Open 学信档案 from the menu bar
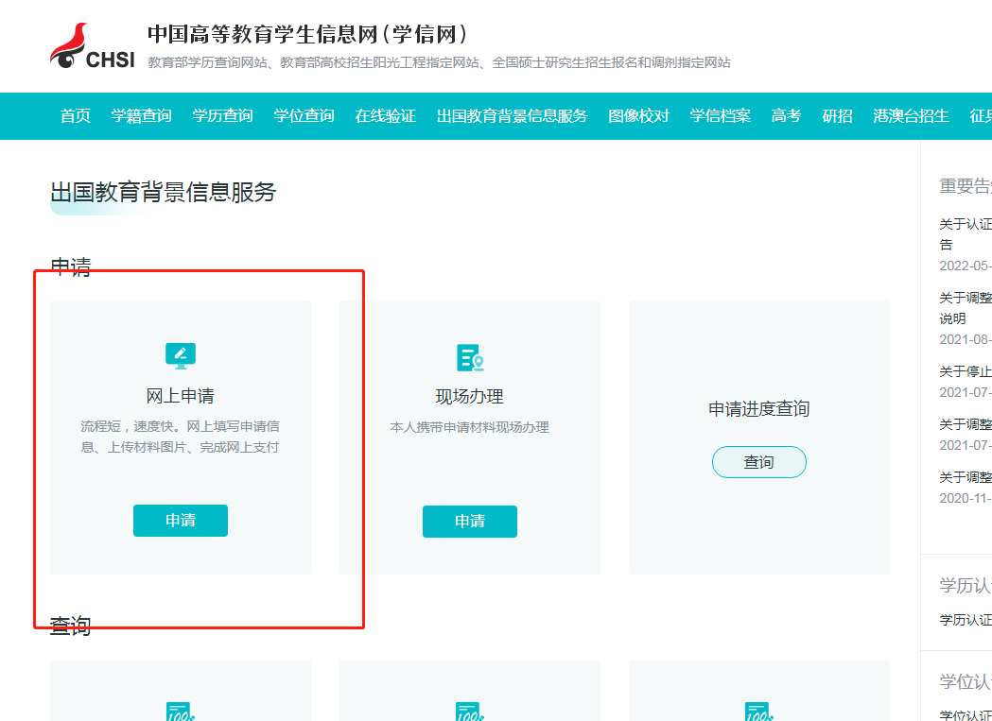Screen dimensions: 992x721 point(719,115)
